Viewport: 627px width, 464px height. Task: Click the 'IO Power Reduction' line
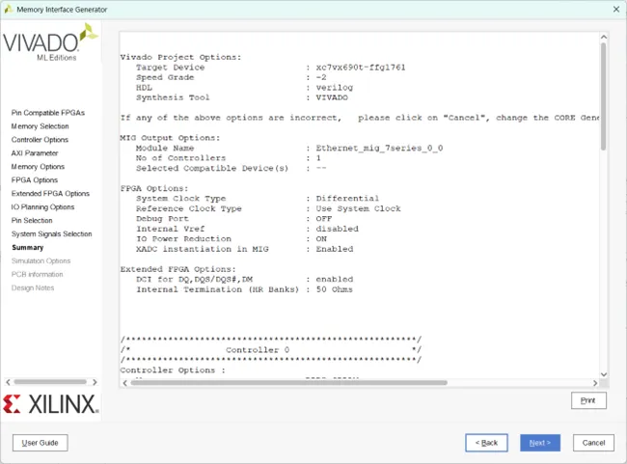click(232, 239)
